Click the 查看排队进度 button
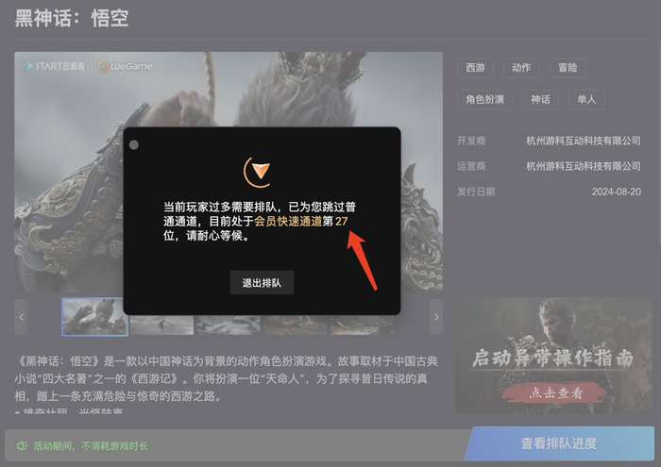Image resolution: width=661 pixels, height=467 pixels. coord(559,443)
